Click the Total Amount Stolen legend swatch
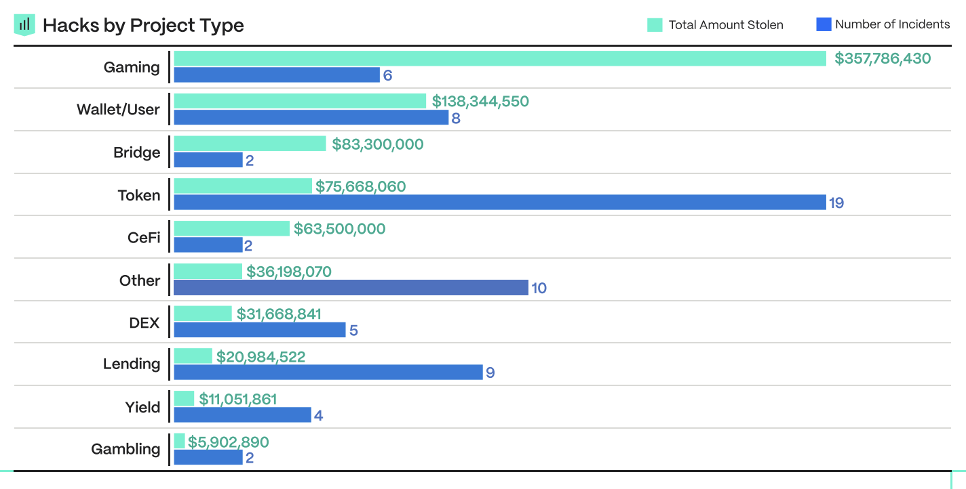Screen dimensions: 966x489 tap(655, 25)
